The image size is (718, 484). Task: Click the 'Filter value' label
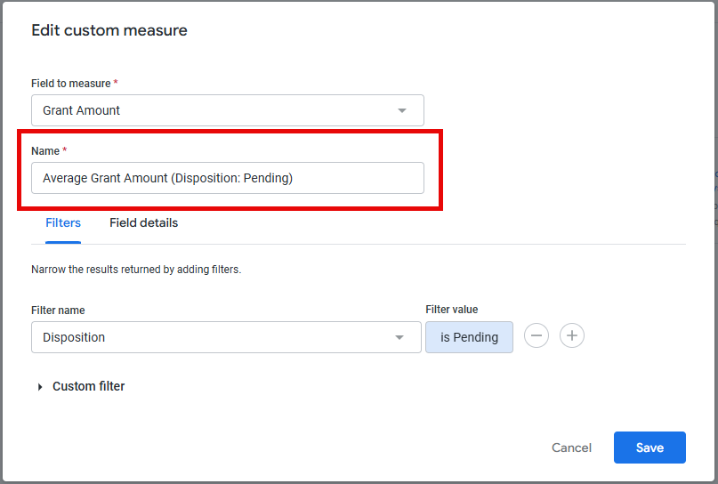(x=451, y=310)
